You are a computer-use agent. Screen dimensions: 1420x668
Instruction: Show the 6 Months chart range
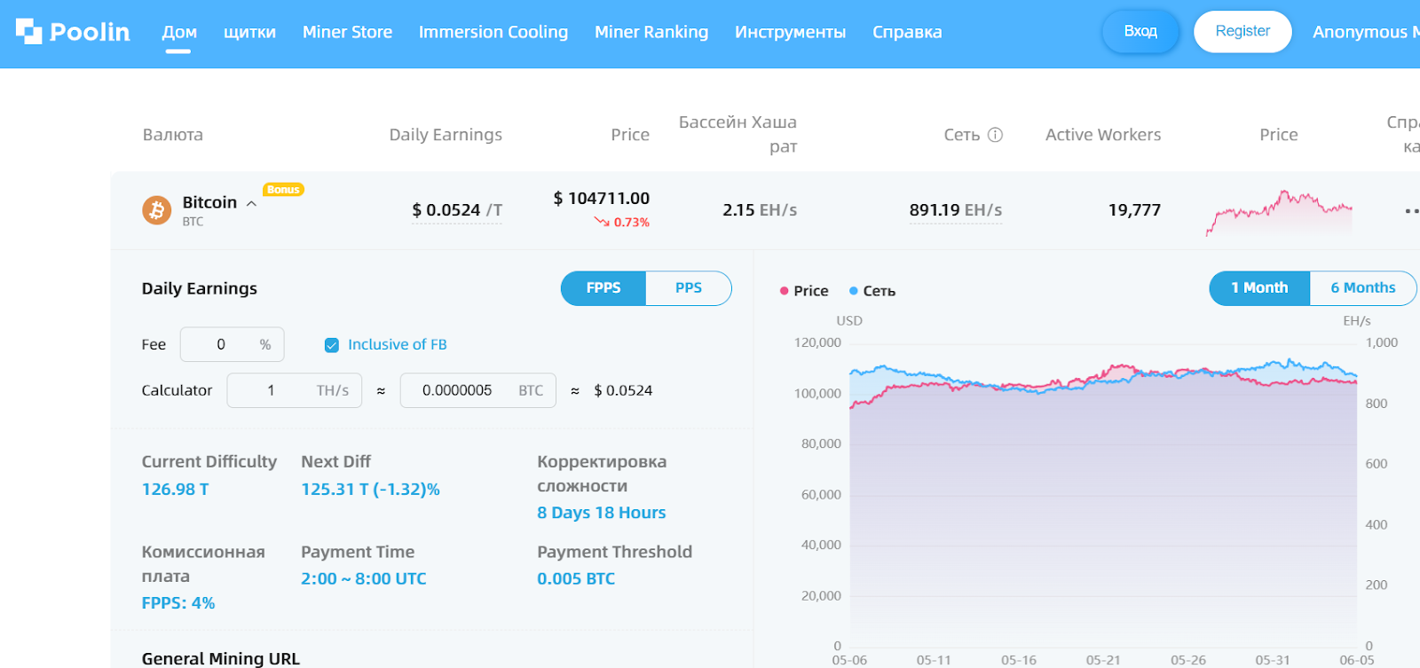pos(1362,288)
